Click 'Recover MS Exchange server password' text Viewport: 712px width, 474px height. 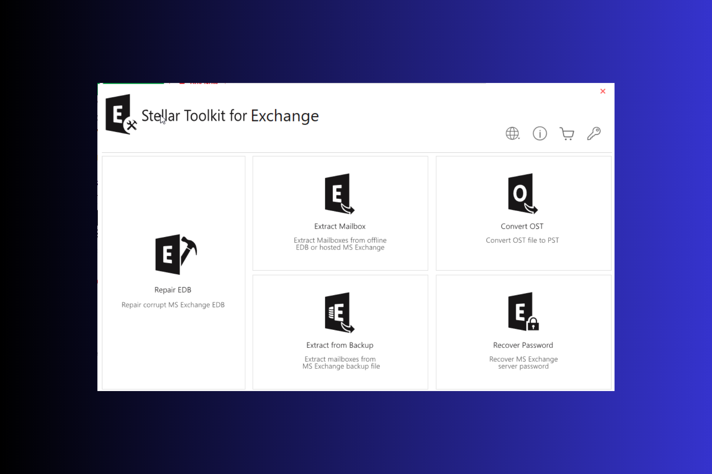[x=523, y=363]
